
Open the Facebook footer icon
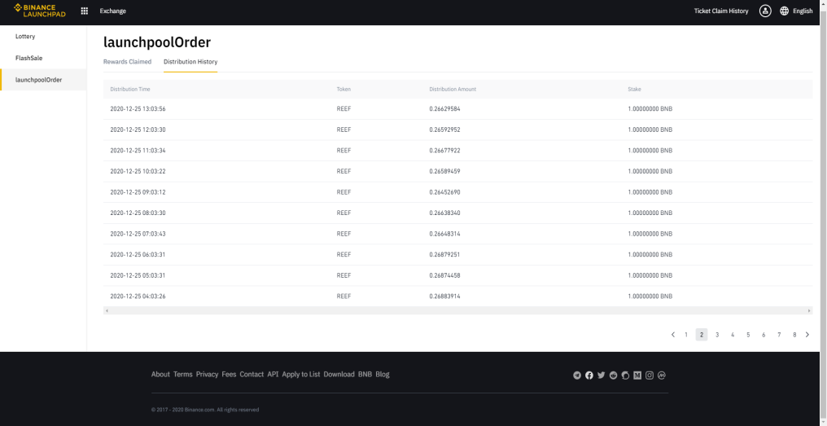(589, 375)
